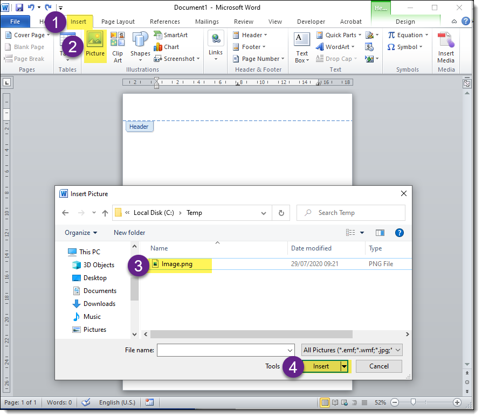This screenshot has height=418, width=482.
Task: Select the Image.png file
Action: click(177, 264)
